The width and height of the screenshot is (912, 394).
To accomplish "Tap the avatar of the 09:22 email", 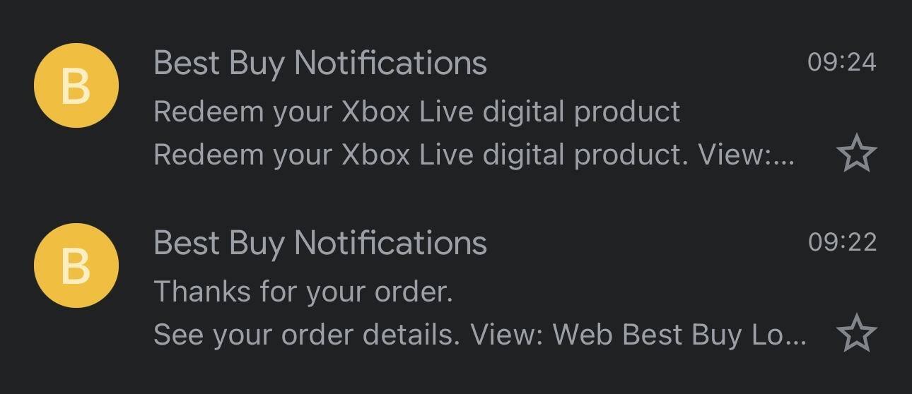I will pyautogui.click(x=76, y=265).
